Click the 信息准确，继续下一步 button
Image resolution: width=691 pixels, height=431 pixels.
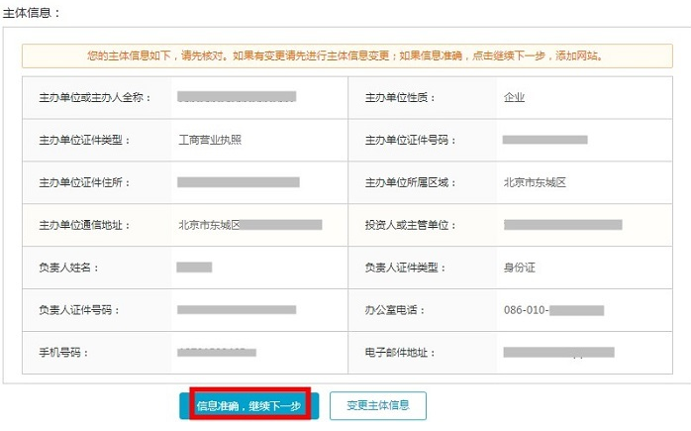(248, 405)
